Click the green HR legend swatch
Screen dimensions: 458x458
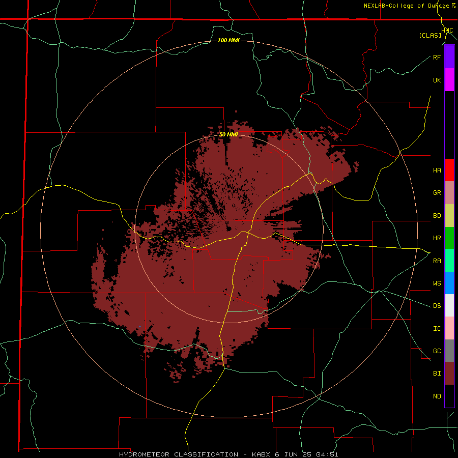(449, 238)
